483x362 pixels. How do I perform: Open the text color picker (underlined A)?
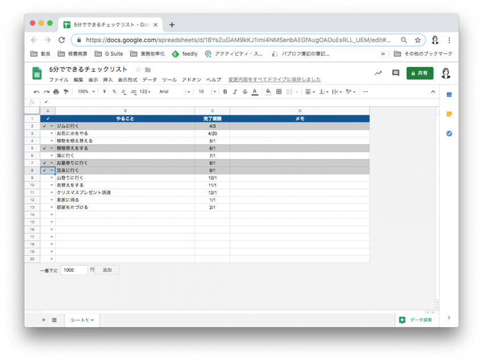[x=254, y=91]
